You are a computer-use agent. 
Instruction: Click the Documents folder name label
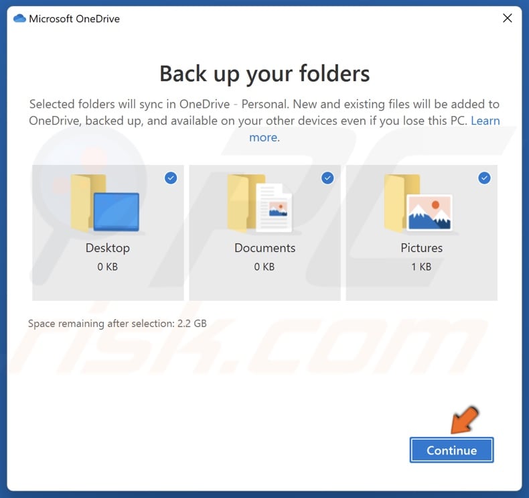264,248
